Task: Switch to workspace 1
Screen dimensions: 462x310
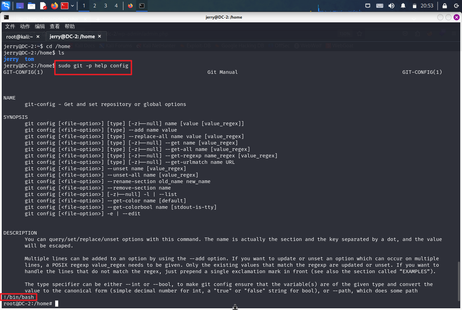Action: click(x=84, y=6)
